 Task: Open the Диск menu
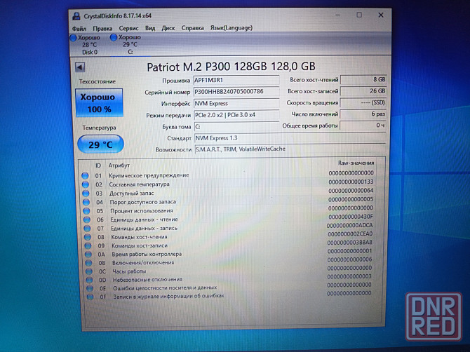tap(168, 28)
